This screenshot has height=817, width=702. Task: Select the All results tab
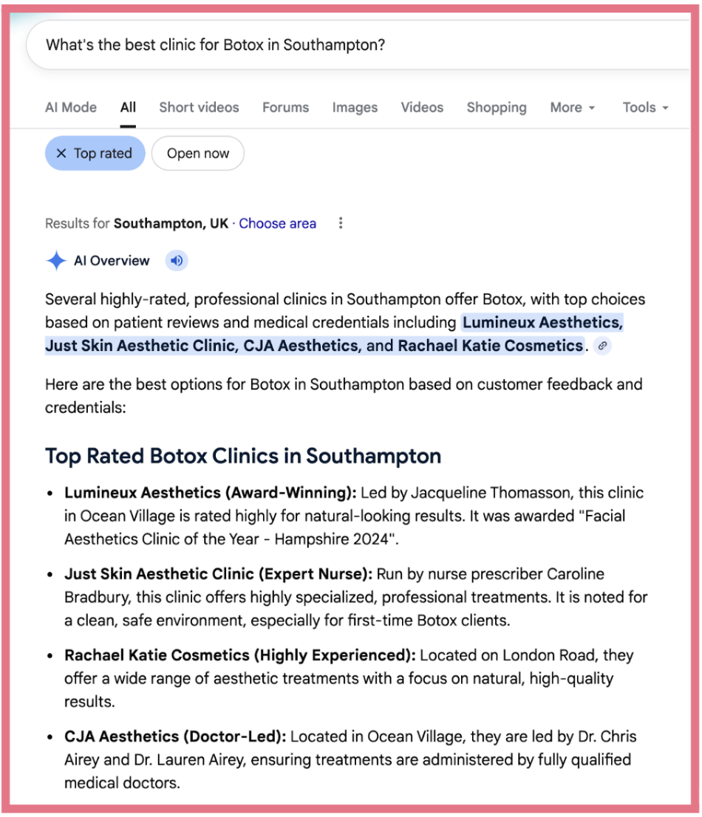click(x=127, y=107)
